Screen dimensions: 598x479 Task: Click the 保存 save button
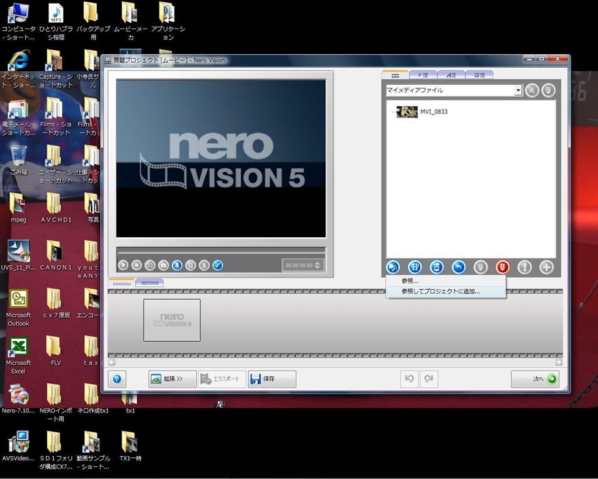(x=272, y=379)
